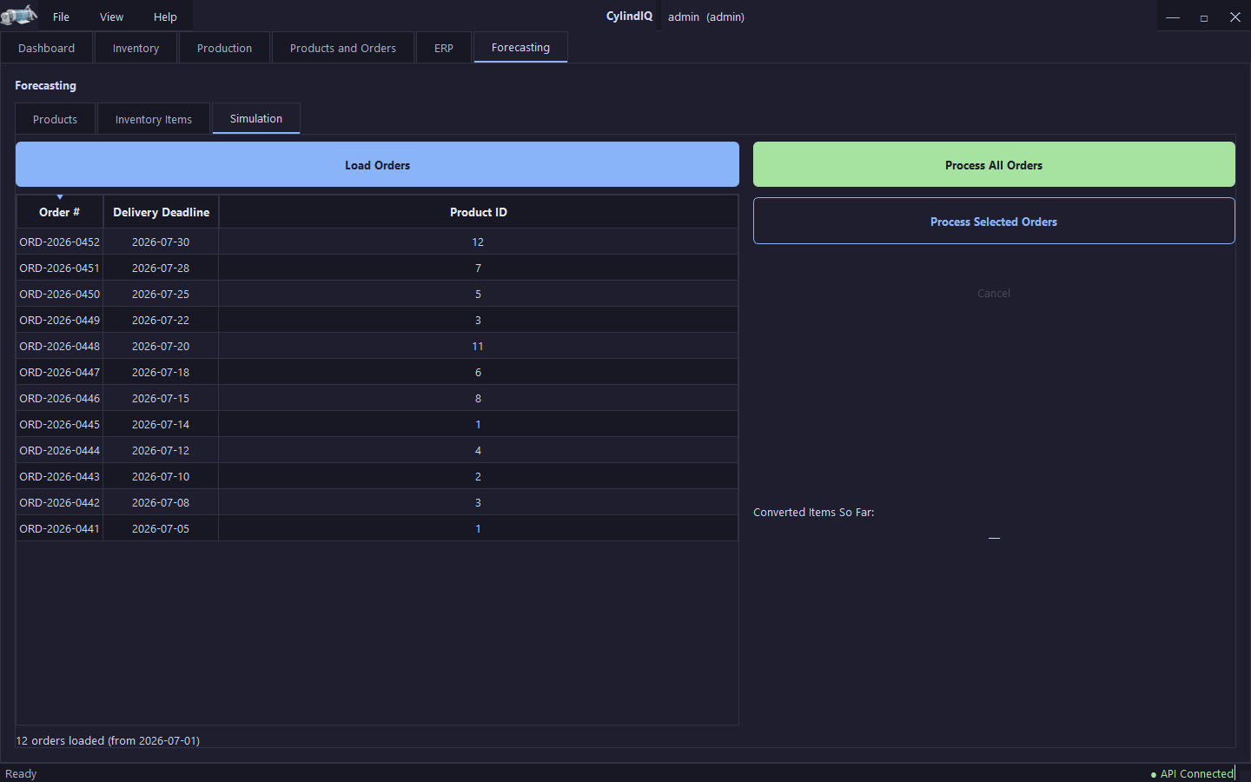The image size is (1251, 782).
Task: Click Product ID 11 in ORD-2026-0448 row
Action: click(x=478, y=346)
